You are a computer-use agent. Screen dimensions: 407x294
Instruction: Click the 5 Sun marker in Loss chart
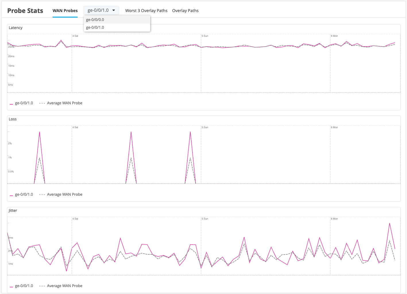[205, 127]
